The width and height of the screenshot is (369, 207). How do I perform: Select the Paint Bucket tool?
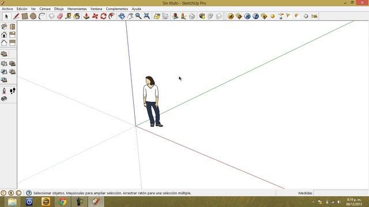pyautogui.click(x=77, y=16)
